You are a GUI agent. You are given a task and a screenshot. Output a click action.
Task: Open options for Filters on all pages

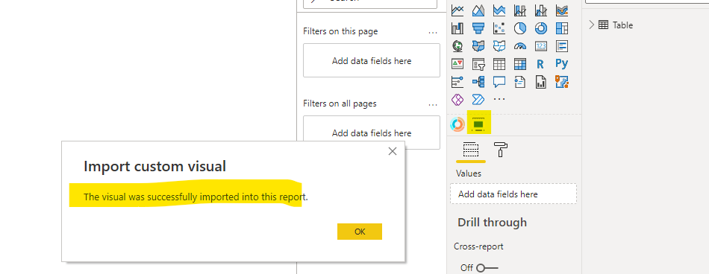click(x=433, y=105)
